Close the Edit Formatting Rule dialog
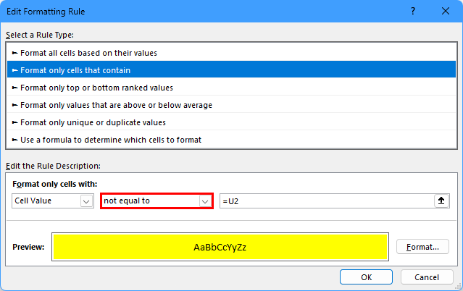This screenshot has height=291, width=463. (x=446, y=11)
